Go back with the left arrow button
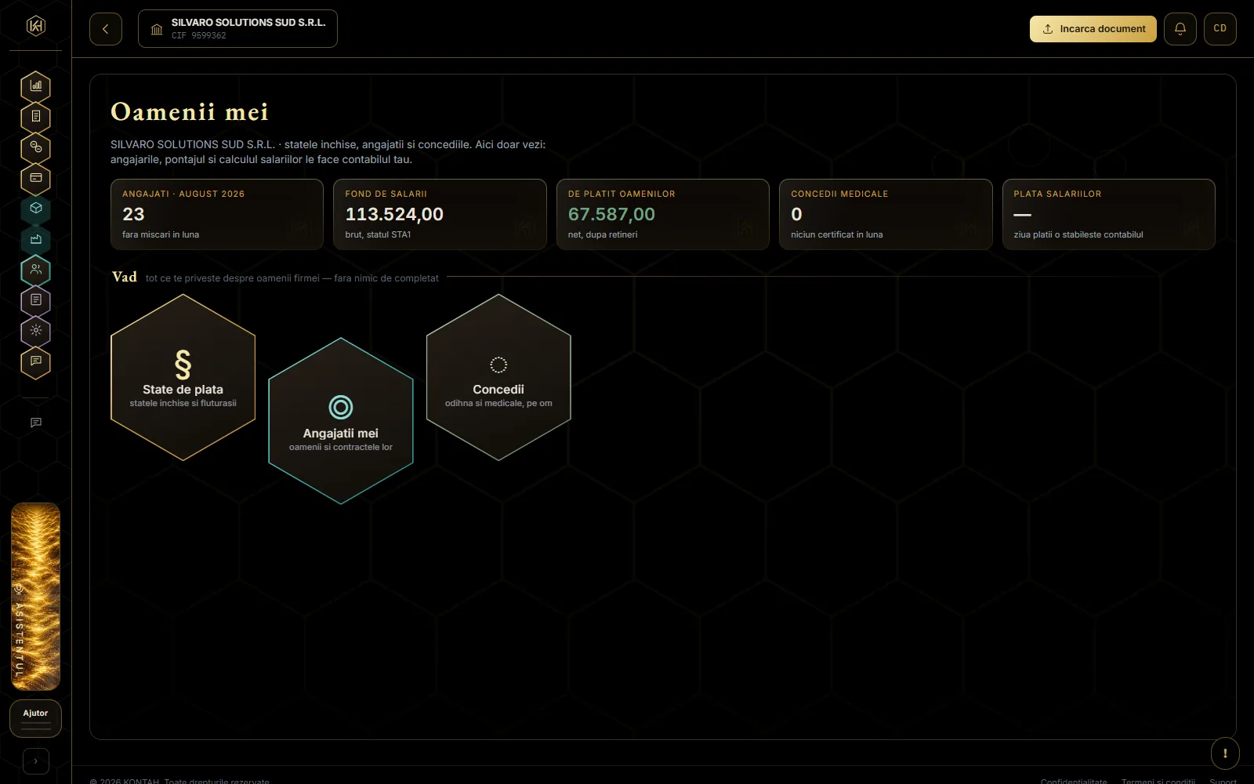 (106, 29)
